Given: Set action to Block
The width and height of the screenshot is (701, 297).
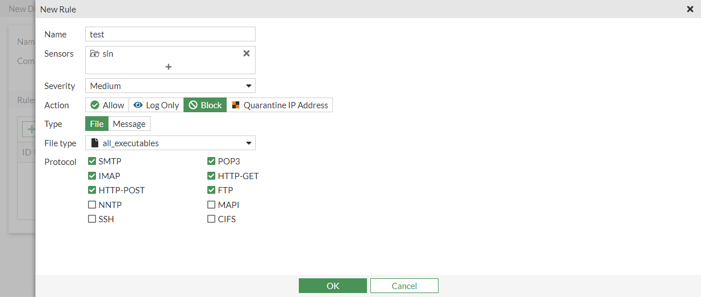Looking at the screenshot, I should 205,105.
